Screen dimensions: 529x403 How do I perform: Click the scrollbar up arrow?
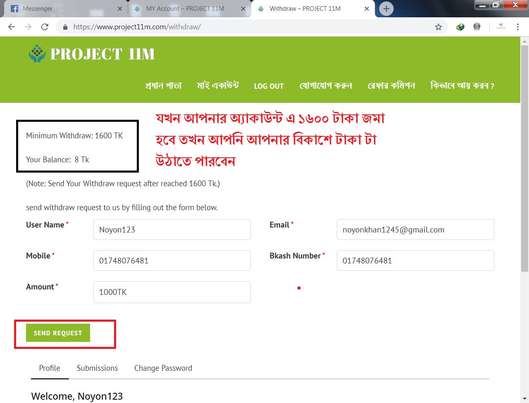tap(524, 41)
